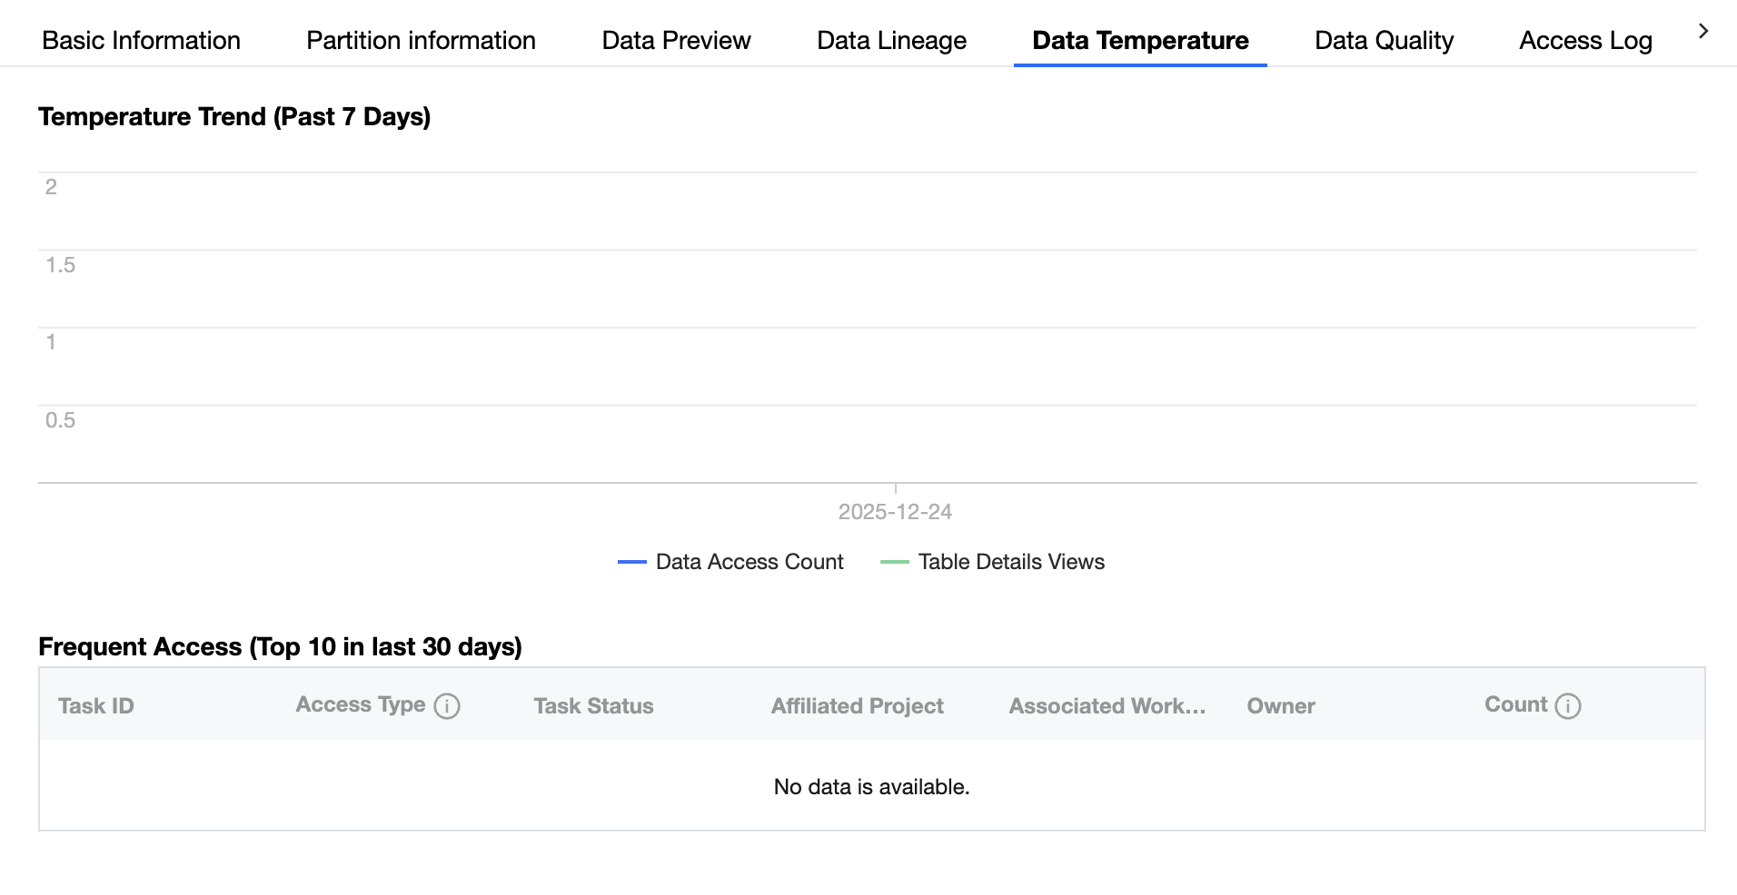The height and width of the screenshot is (895, 1737).
Task: Click the Affiliated Project column header
Action: pos(857,706)
